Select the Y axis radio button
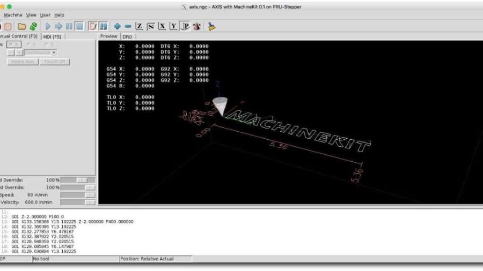 [x=32, y=44]
